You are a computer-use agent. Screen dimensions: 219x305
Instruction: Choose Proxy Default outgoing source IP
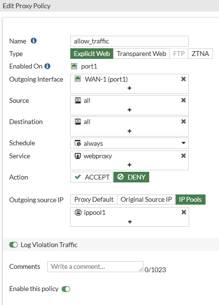94,199
